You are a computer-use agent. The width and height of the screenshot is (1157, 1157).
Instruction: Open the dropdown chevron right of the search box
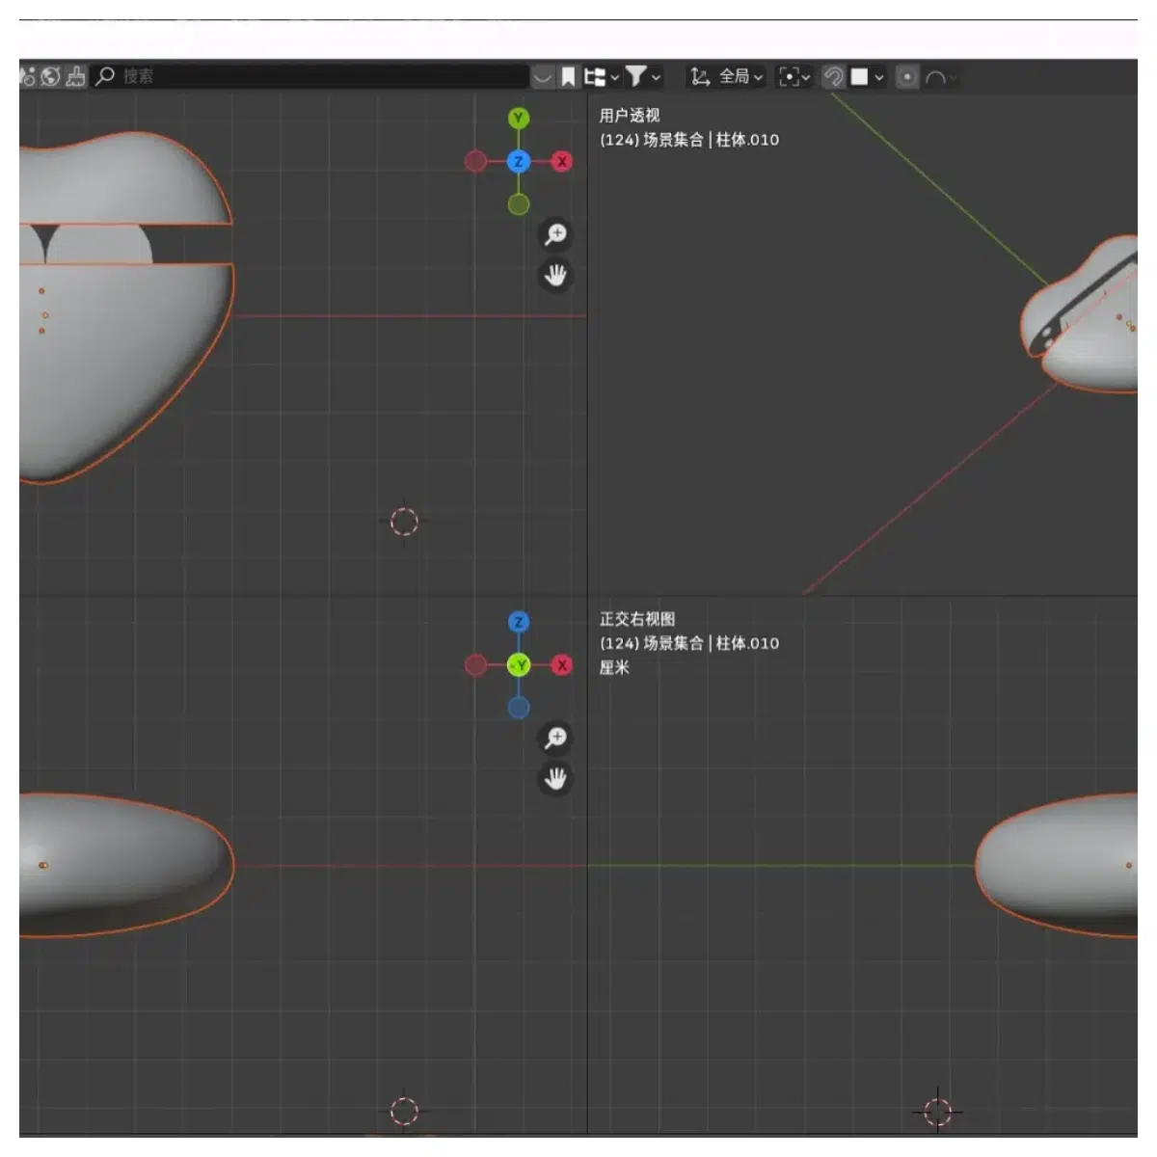pos(543,76)
